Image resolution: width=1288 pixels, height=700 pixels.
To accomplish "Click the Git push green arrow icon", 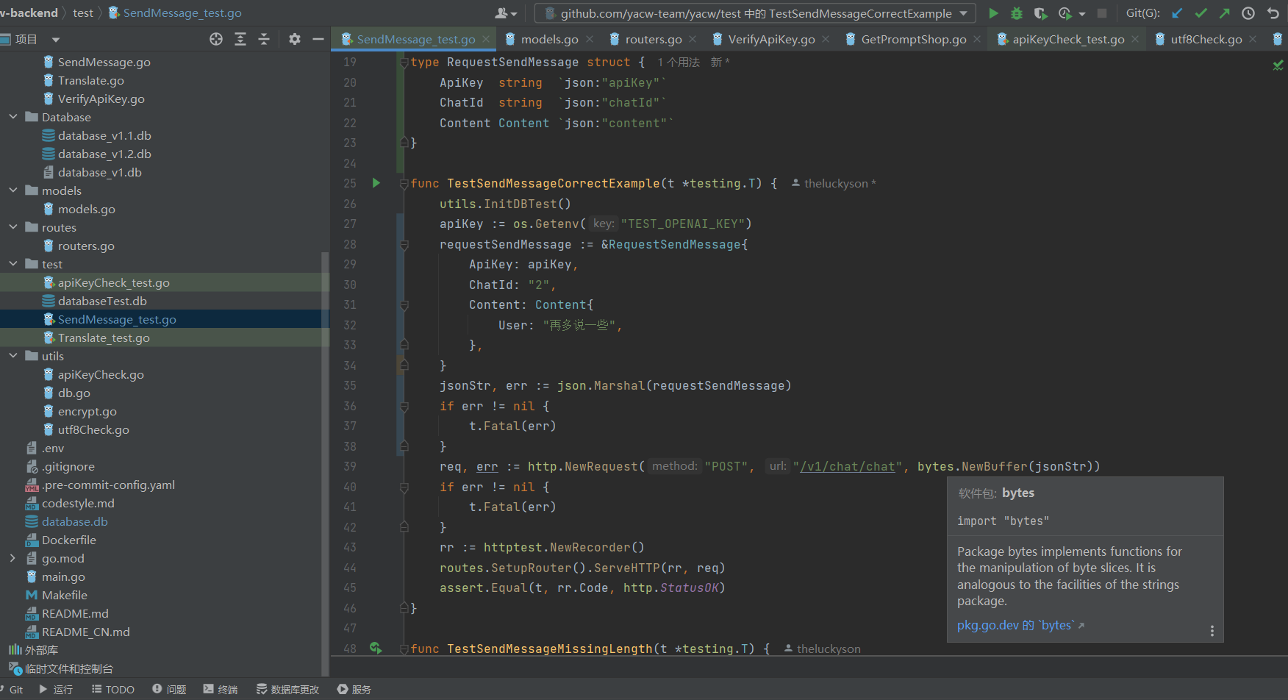I will pos(1224,13).
